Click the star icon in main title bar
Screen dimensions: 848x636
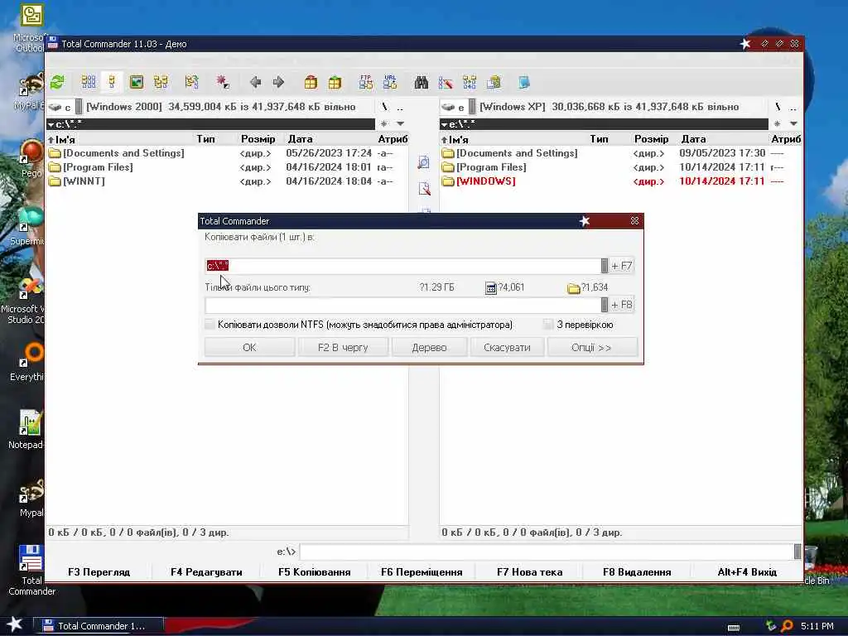pos(745,44)
